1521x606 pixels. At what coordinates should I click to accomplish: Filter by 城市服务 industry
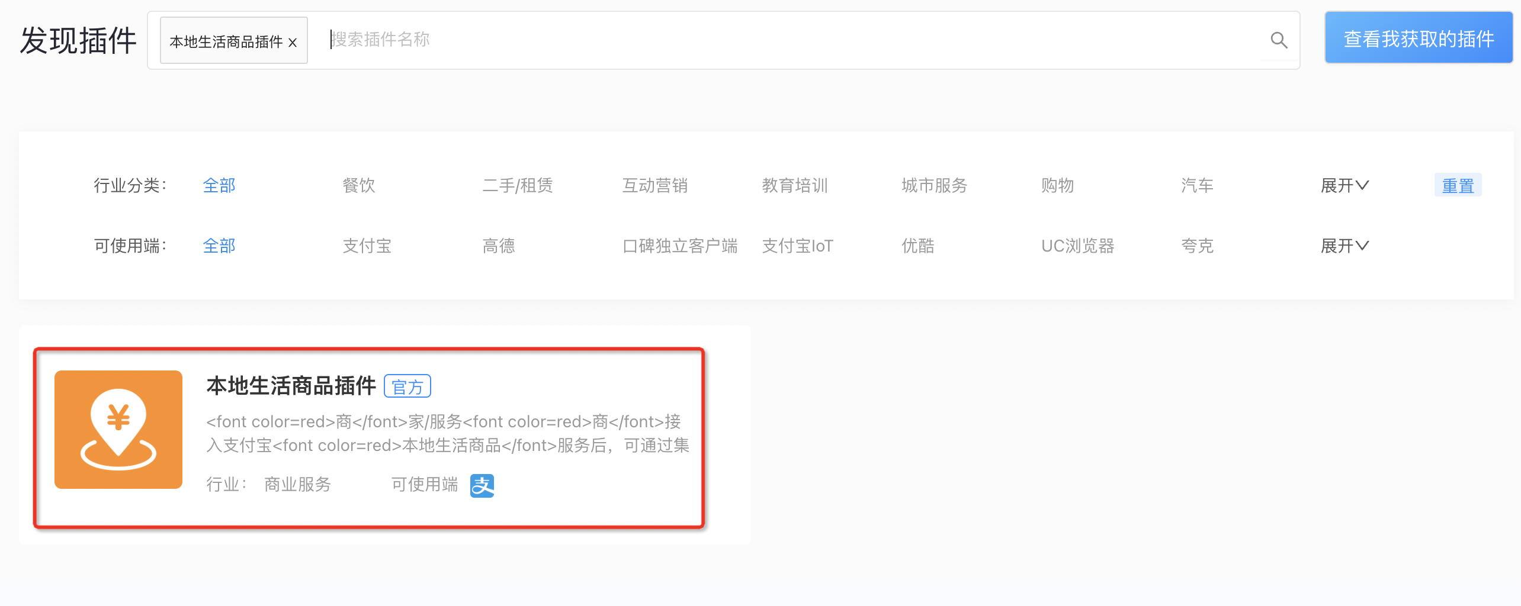pos(935,185)
